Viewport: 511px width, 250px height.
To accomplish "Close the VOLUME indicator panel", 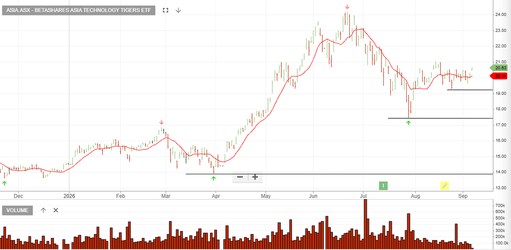I will point(56,210).
